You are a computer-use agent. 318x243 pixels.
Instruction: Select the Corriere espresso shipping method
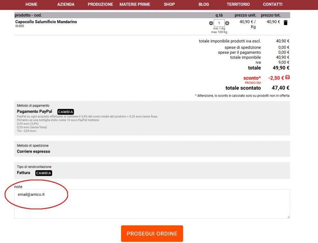click(x=33, y=151)
